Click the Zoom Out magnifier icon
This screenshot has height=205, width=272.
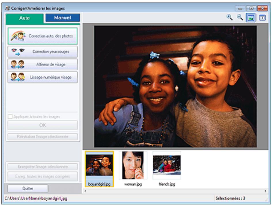240,17
